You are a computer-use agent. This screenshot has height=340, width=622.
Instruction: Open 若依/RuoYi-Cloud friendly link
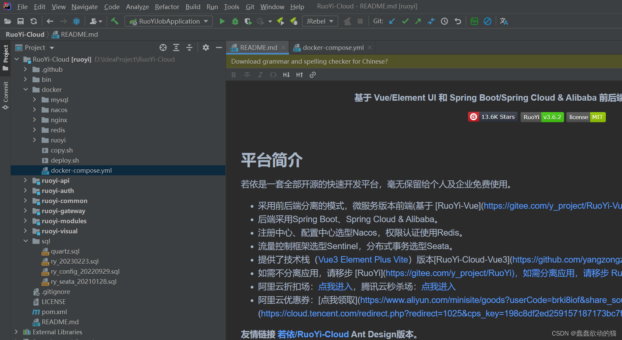[x=313, y=334]
